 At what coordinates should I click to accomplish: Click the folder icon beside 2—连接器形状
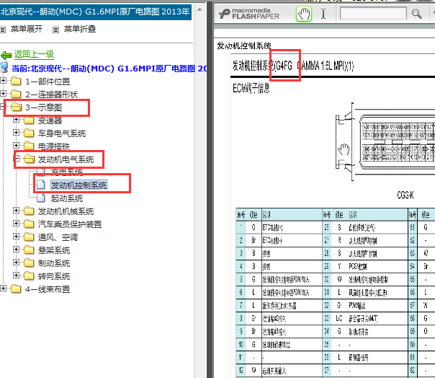point(16,94)
